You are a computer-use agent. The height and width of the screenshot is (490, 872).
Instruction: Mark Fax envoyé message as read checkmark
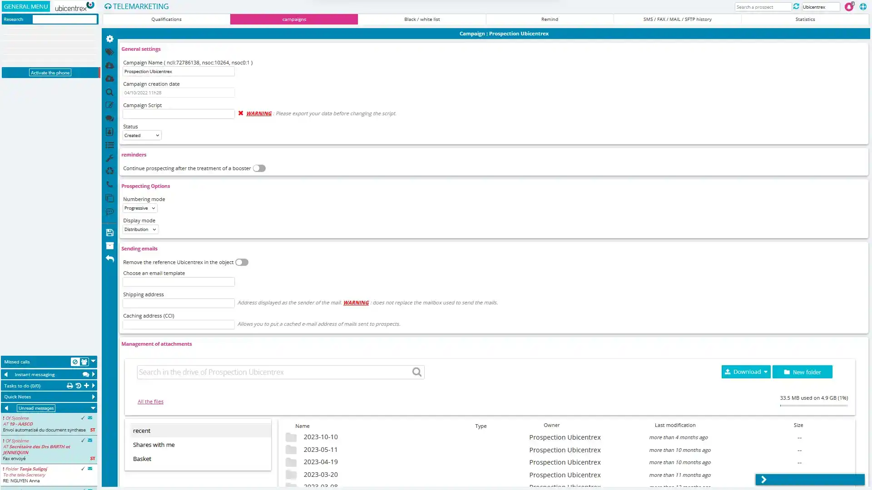tap(83, 440)
